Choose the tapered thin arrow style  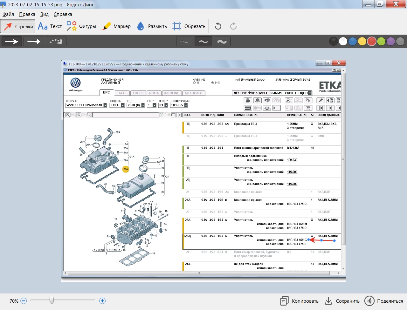click(x=34, y=41)
